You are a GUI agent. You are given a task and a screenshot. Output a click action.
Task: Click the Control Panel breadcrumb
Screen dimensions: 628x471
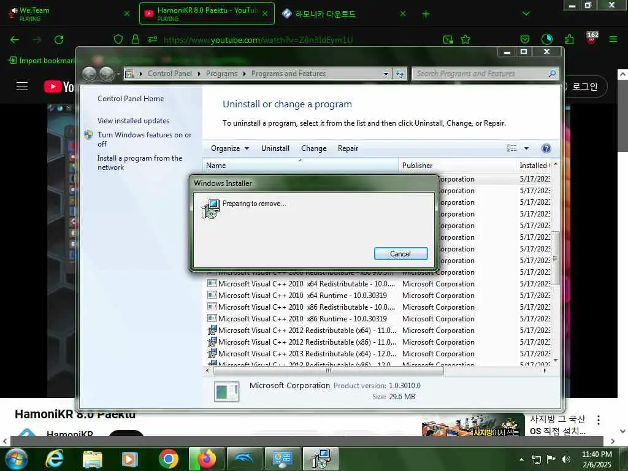coord(169,74)
